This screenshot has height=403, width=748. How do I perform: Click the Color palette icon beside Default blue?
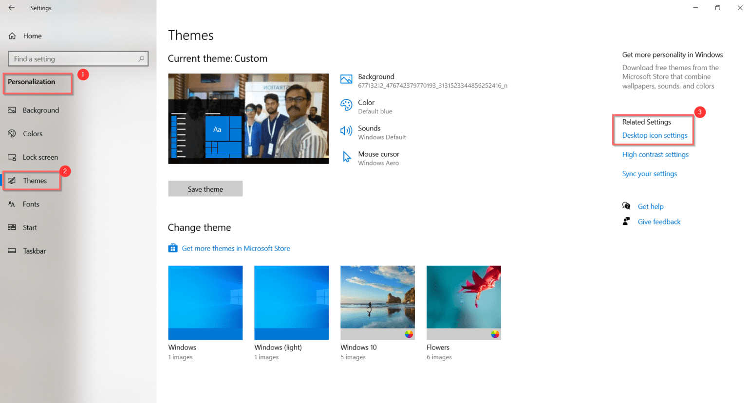click(346, 105)
